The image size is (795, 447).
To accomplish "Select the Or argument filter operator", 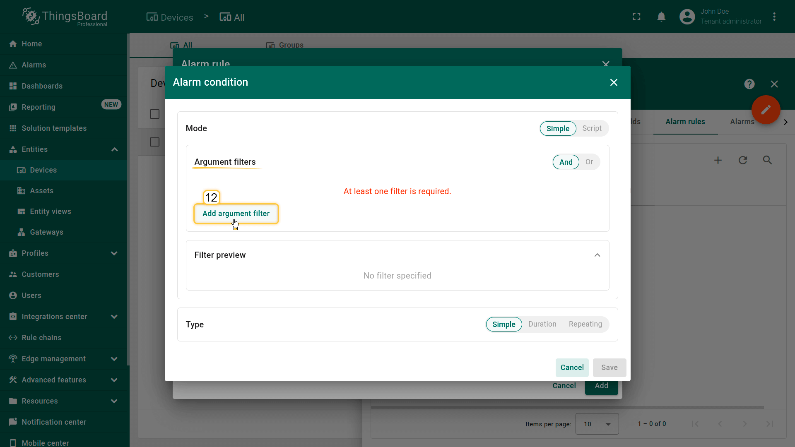I will pos(589,162).
